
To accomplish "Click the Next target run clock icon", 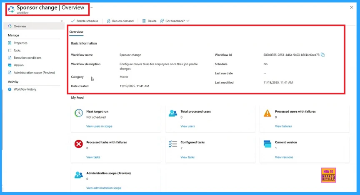I will pyautogui.click(x=78, y=113).
